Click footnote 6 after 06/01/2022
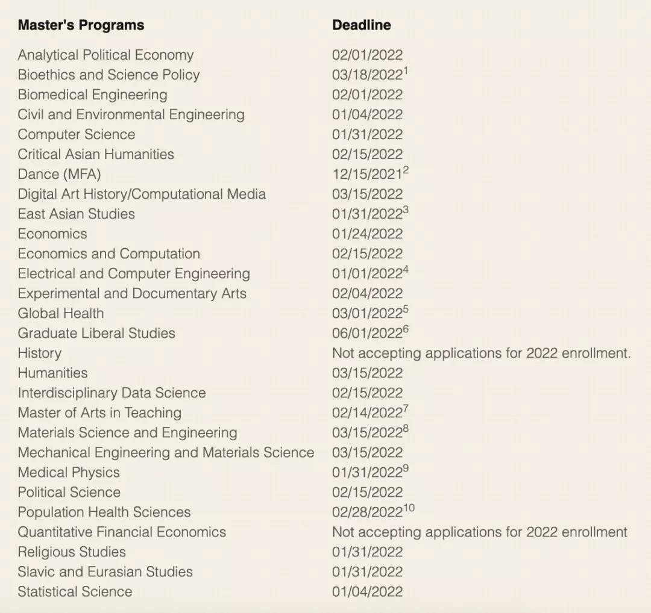Viewport: 651px width, 613px height. point(406,329)
